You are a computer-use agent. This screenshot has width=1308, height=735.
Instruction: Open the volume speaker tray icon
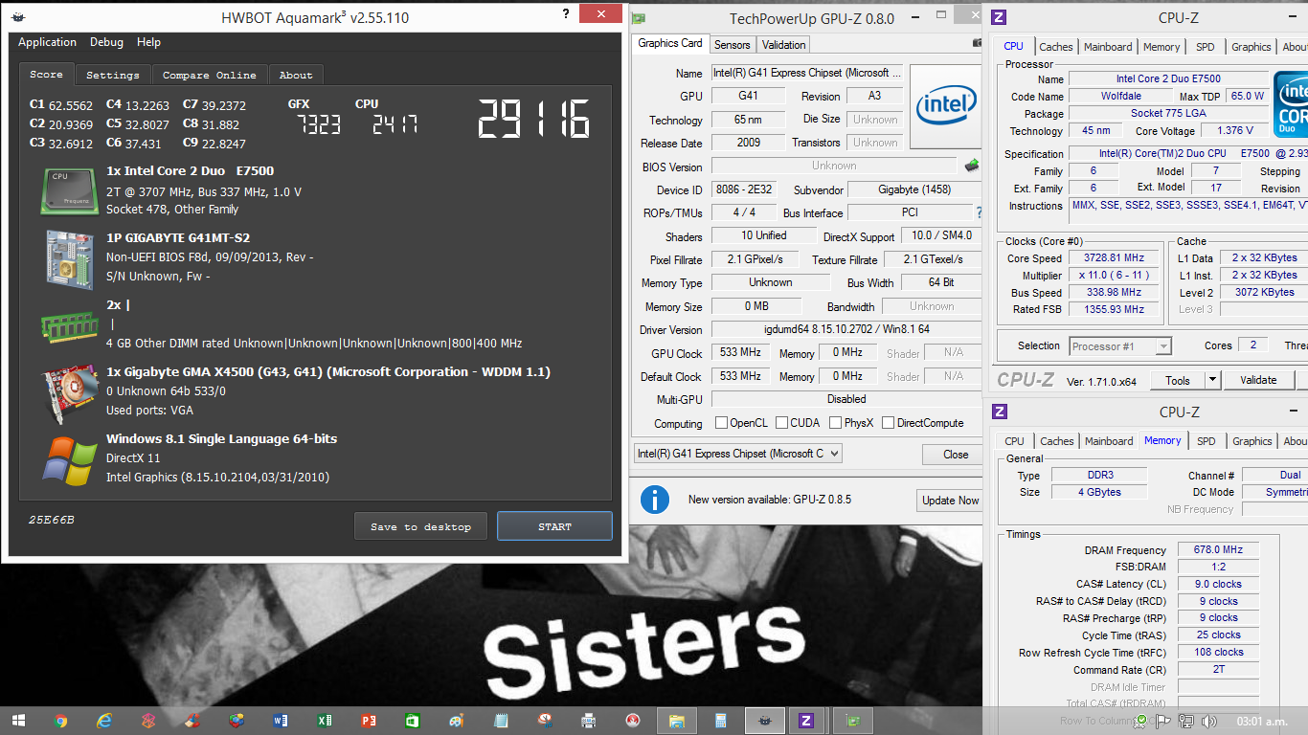coord(1208,722)
